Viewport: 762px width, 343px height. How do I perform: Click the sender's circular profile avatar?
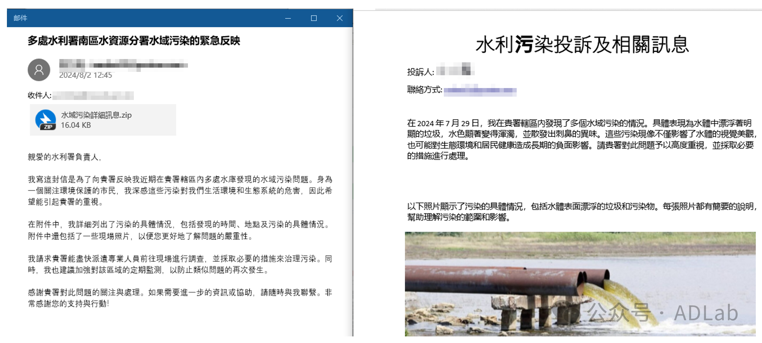pyautogui.click(x=38, y=70)
